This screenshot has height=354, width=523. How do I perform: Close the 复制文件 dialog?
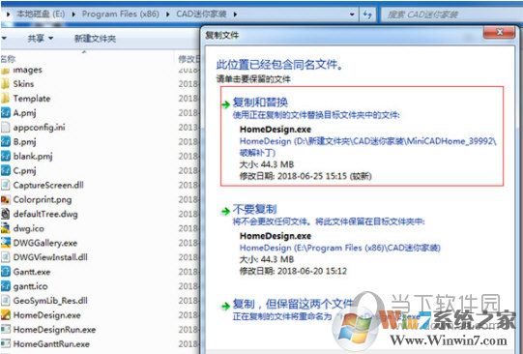[500, 32]
